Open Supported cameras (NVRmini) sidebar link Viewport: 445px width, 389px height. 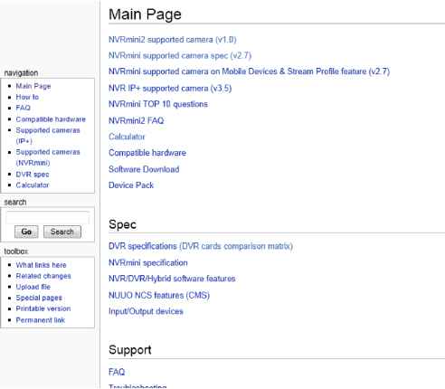click(x=48, y=157)
